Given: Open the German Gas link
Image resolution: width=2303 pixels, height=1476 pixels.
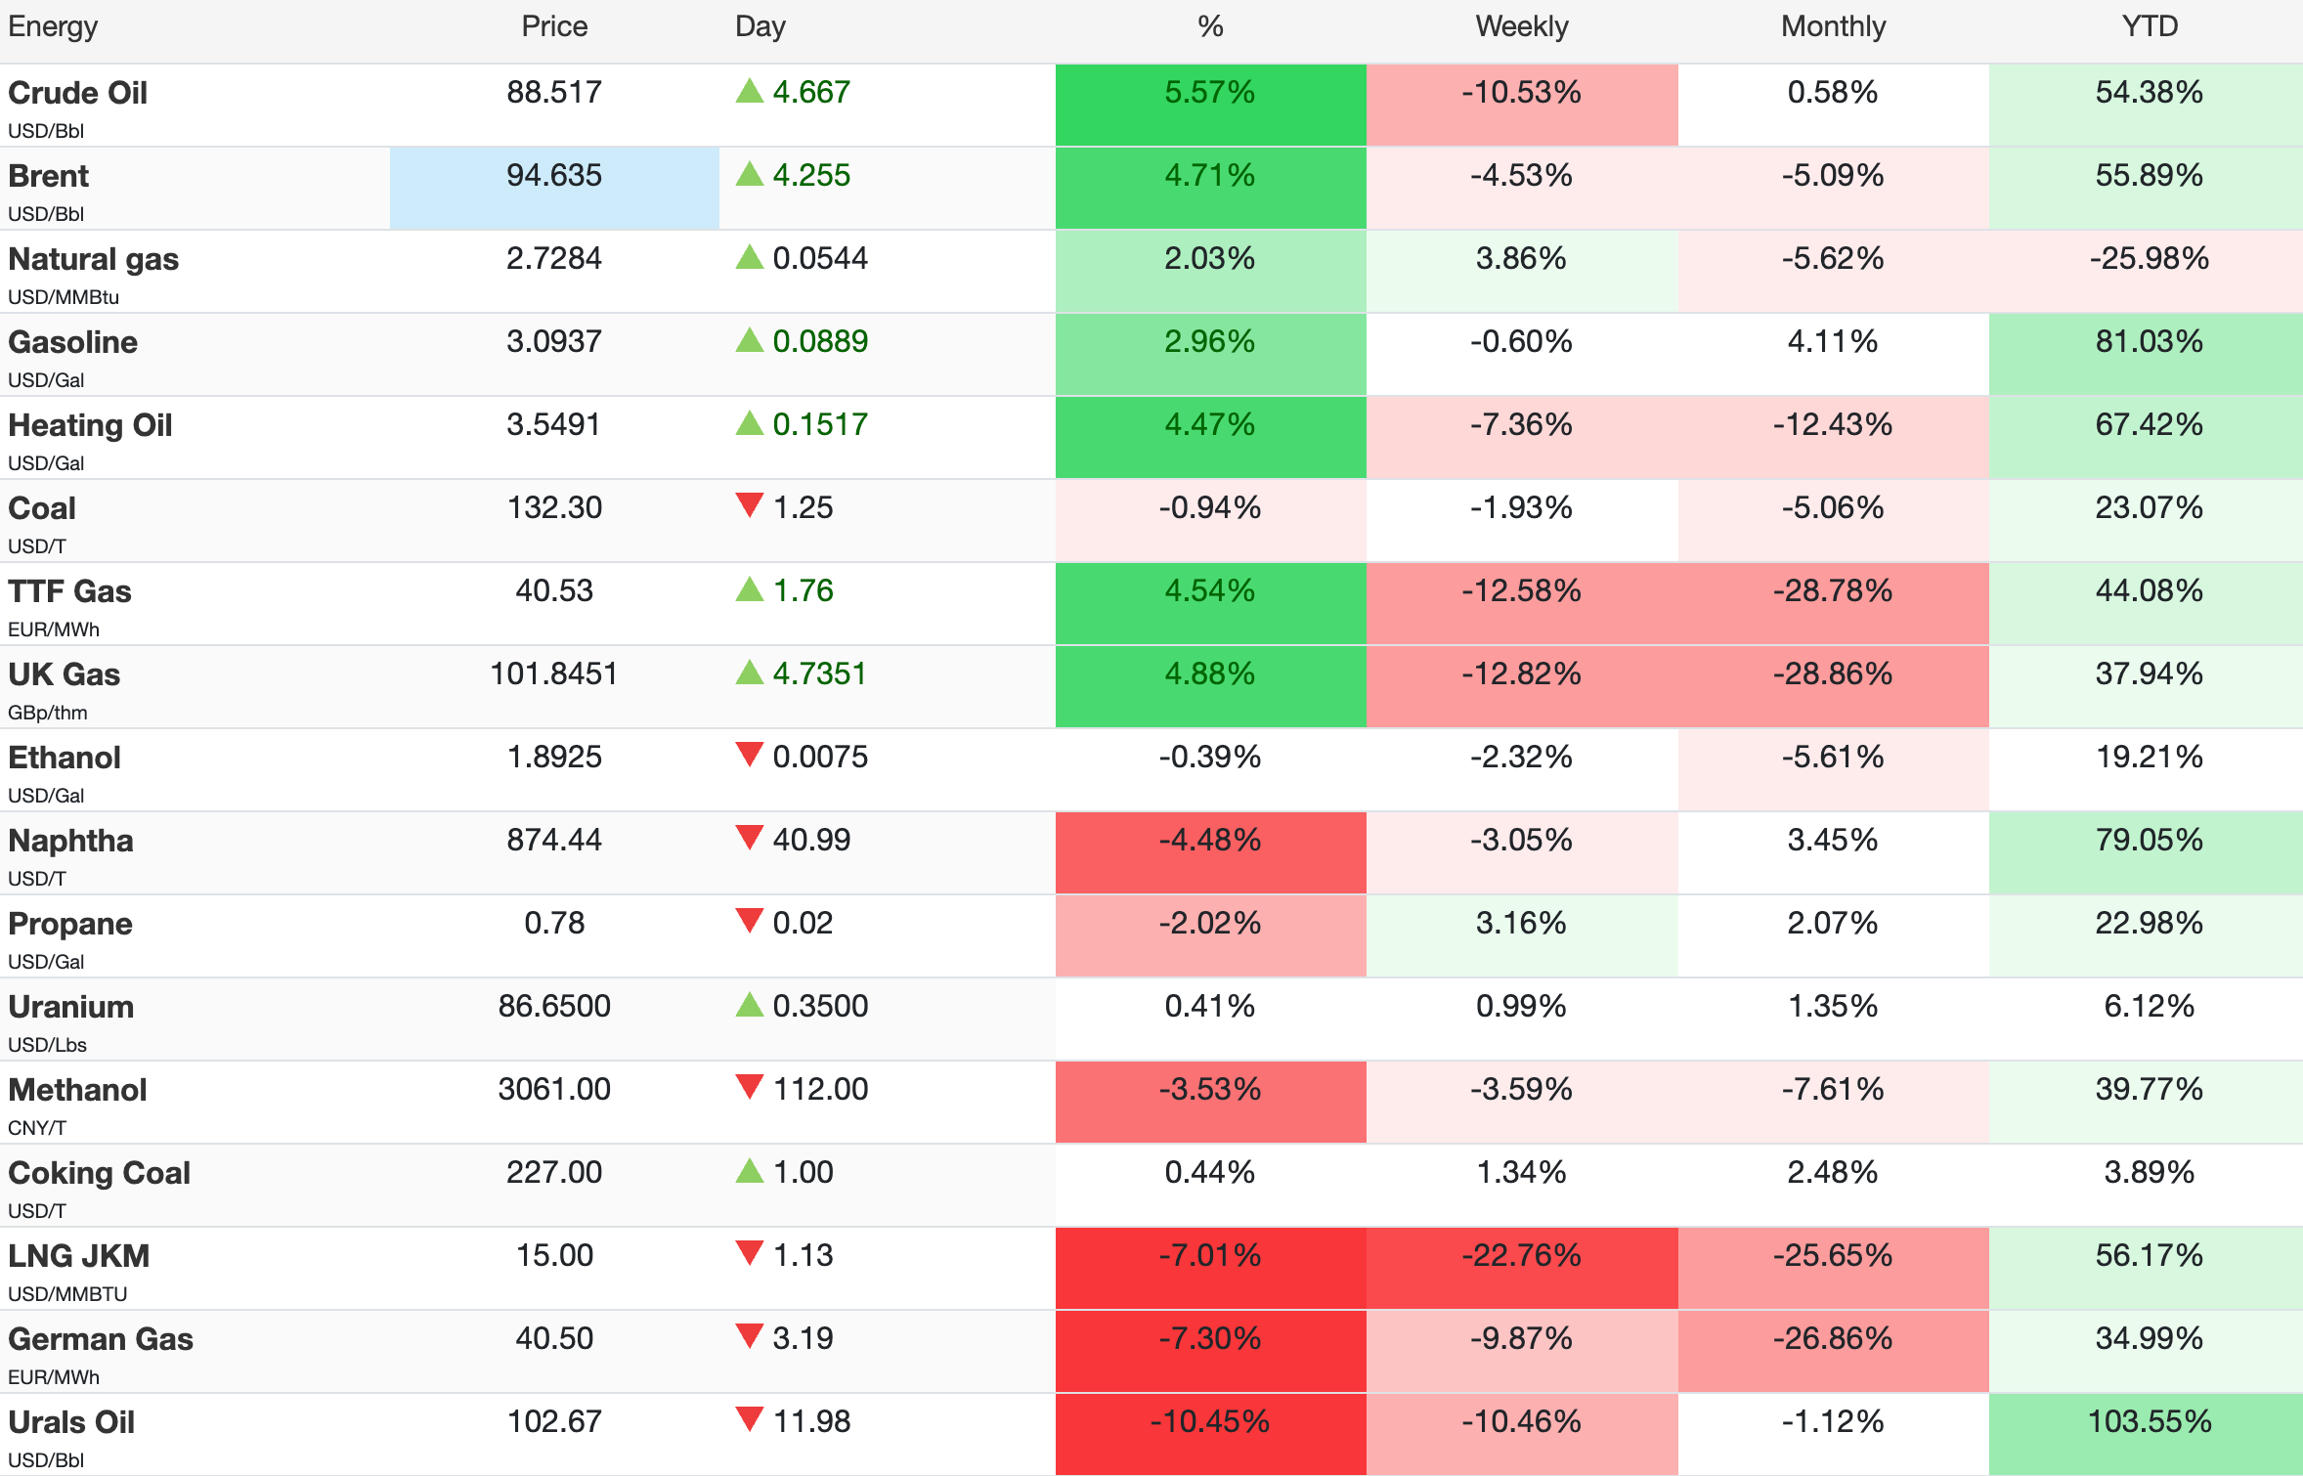Looking at the screenshot, I should tap(101, 1339).
